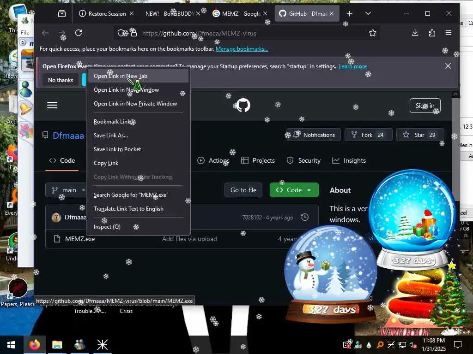The image size is (473, 354).
Task: Click Add files via upload commit message
Action: click(189, 239)
